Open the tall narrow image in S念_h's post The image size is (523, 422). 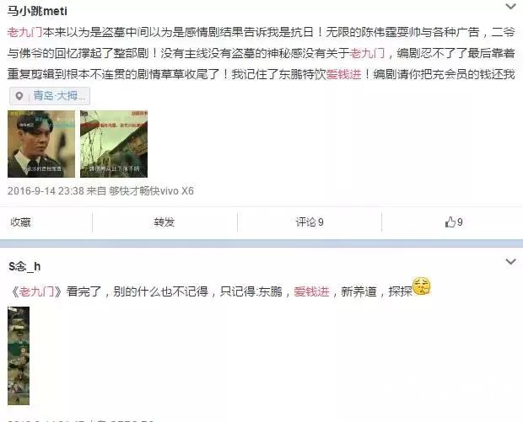(19, 355)
